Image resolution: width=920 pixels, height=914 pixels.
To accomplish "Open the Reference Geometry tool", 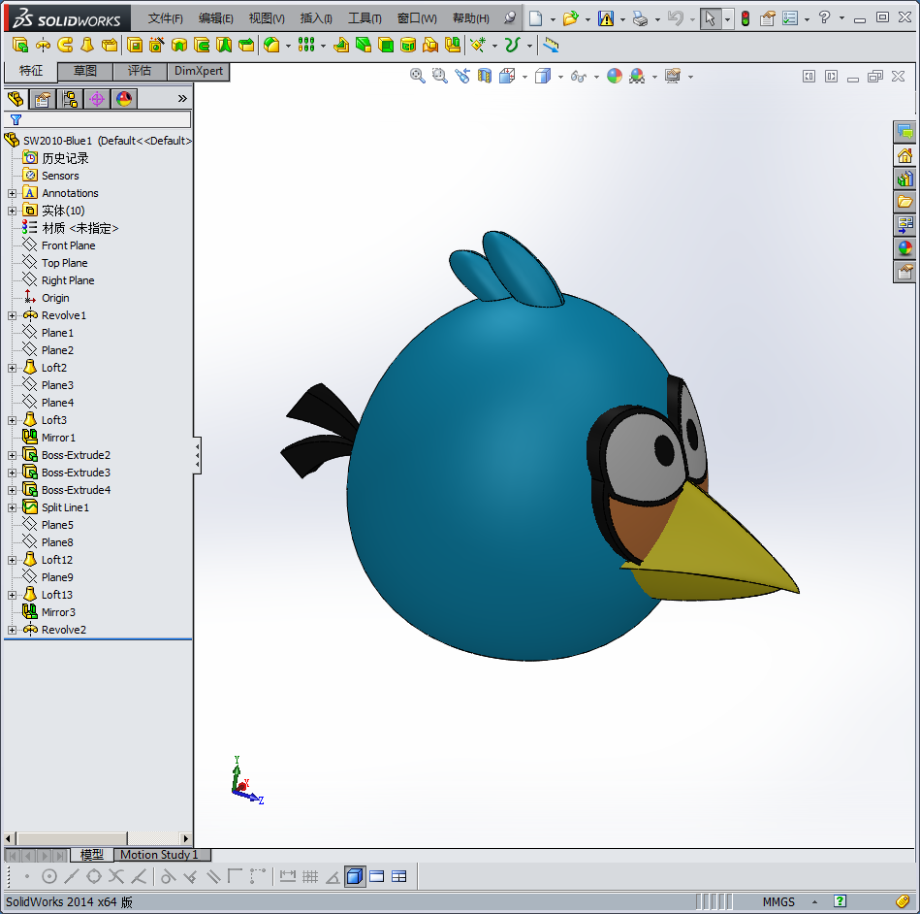I will coord(478,45).
